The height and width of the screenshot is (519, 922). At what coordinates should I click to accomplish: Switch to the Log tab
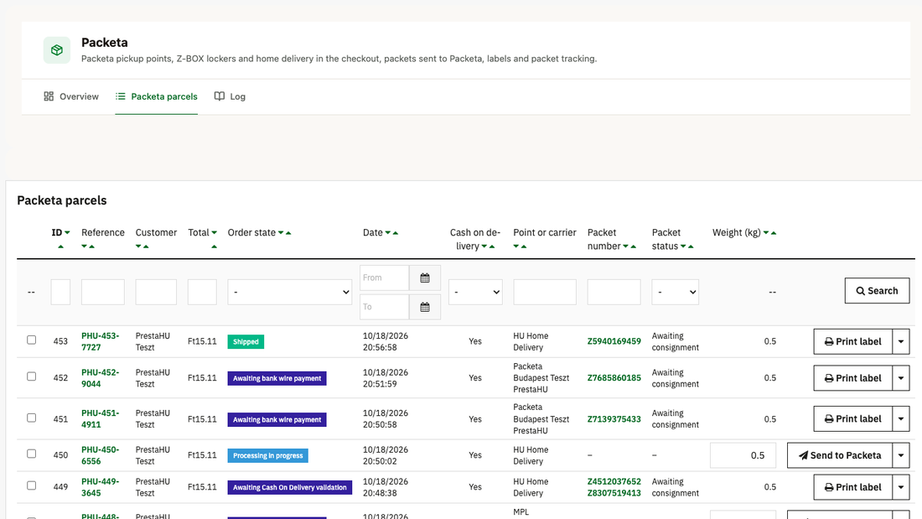click(x=230, y=96)
